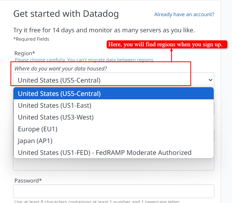Focus the Password input field
Viewport: 232px width, 203px height.
tap(114, 191)
